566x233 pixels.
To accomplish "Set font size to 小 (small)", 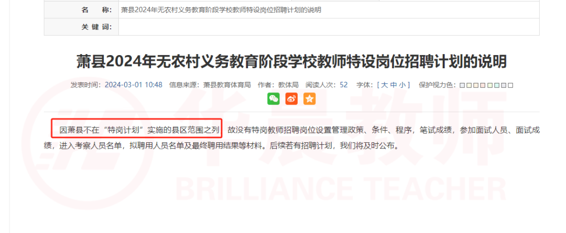I will coord(402,85).
